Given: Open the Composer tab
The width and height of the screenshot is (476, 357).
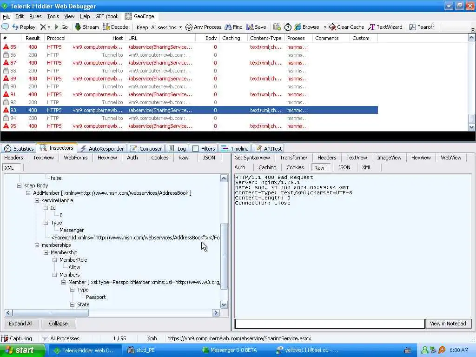Looking at the screenshot, I should point(146,148).
